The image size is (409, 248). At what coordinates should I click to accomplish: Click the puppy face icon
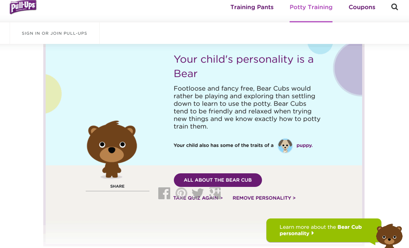[x=285, y=146]
